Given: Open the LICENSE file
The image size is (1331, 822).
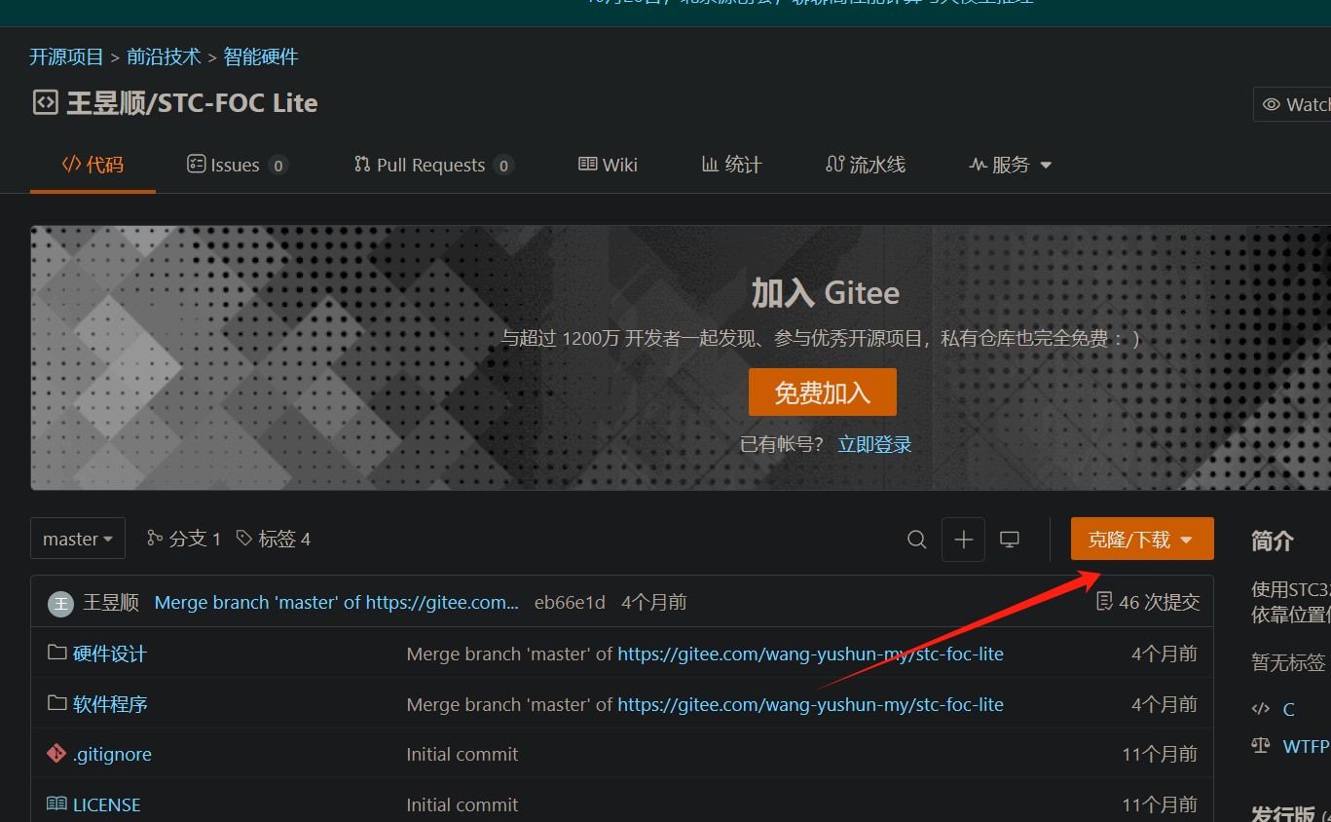Looking at the screenshot, I should pyautogui.click(x=107, y=805).
